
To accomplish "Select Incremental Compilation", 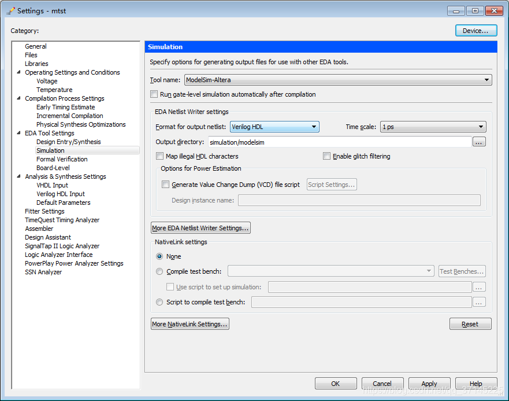I will [x=70, y=116].
